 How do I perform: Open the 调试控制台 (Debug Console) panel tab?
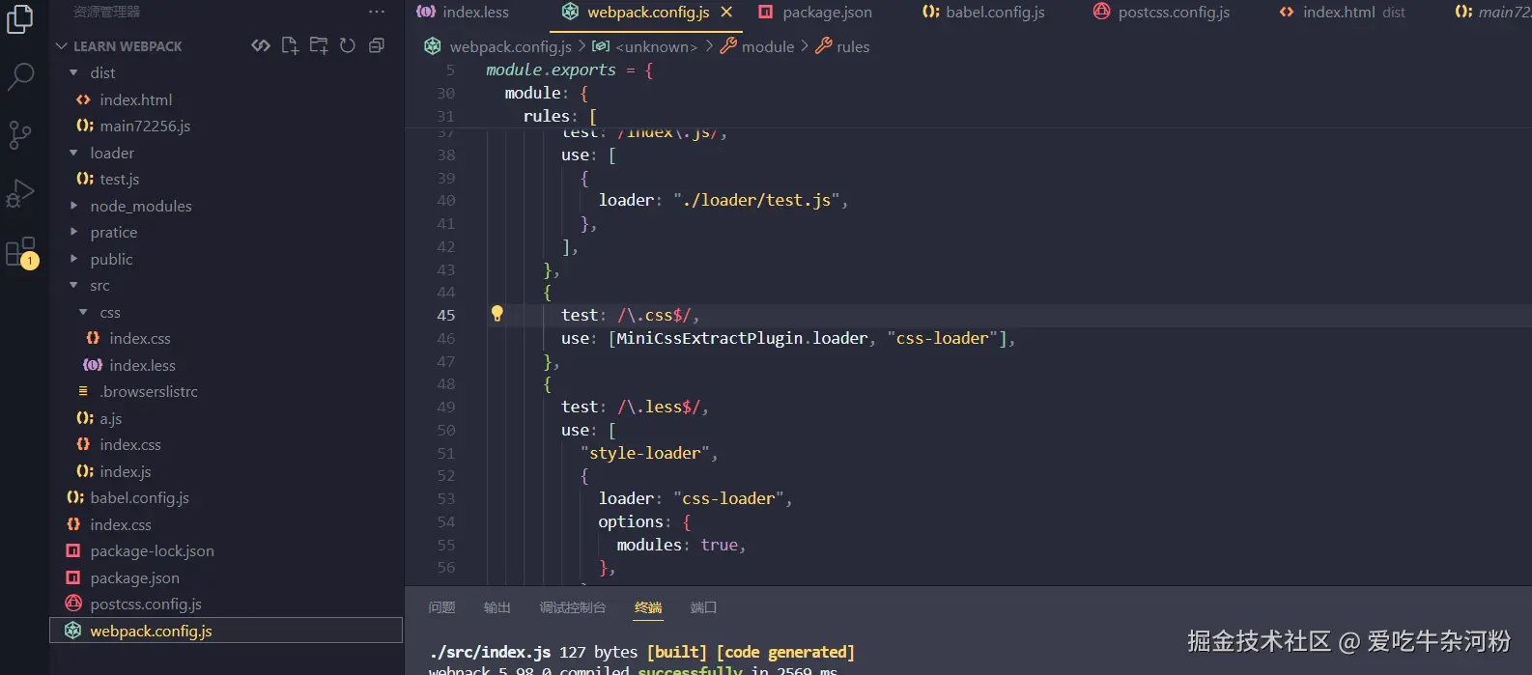[x=573, y=607]
